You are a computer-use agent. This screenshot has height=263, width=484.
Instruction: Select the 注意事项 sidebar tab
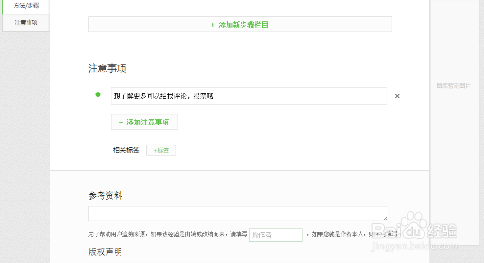pyautogui.click(x=26, y=23)
